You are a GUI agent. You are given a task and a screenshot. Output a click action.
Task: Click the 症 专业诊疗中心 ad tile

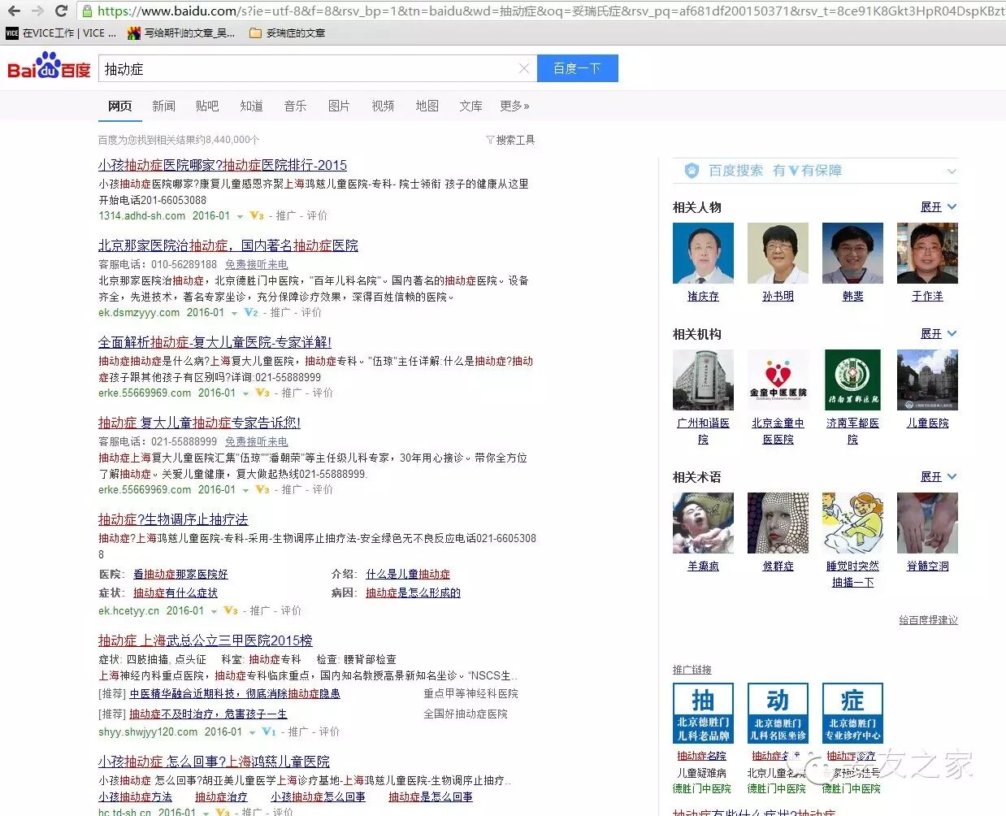point(852,713)
